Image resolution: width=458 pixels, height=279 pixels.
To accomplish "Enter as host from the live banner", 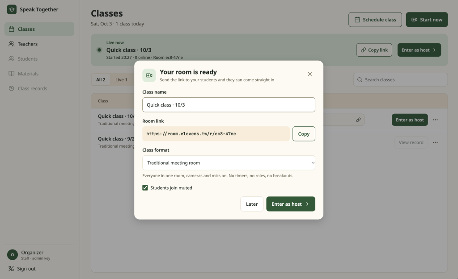I will [x=419, y=50].
